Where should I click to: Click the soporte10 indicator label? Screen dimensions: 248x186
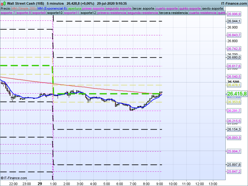[x=55, y=13]
